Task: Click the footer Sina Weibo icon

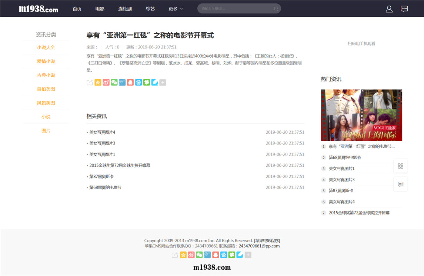Action: click(x=191, y=255)
